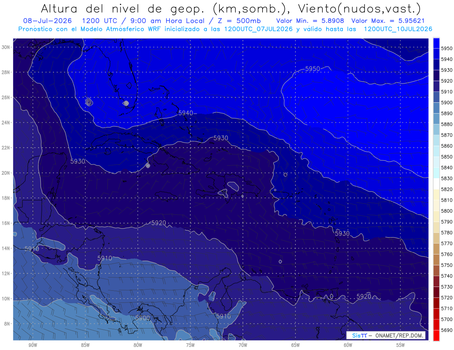Click the 5950 tick label on the colorbar
This screenshot has width=454, height=350.
[447, 48]
